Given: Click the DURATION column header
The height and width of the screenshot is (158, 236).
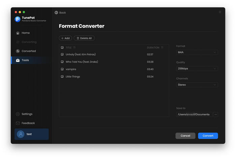Looking at the screenshot, I should coord(153,48).
